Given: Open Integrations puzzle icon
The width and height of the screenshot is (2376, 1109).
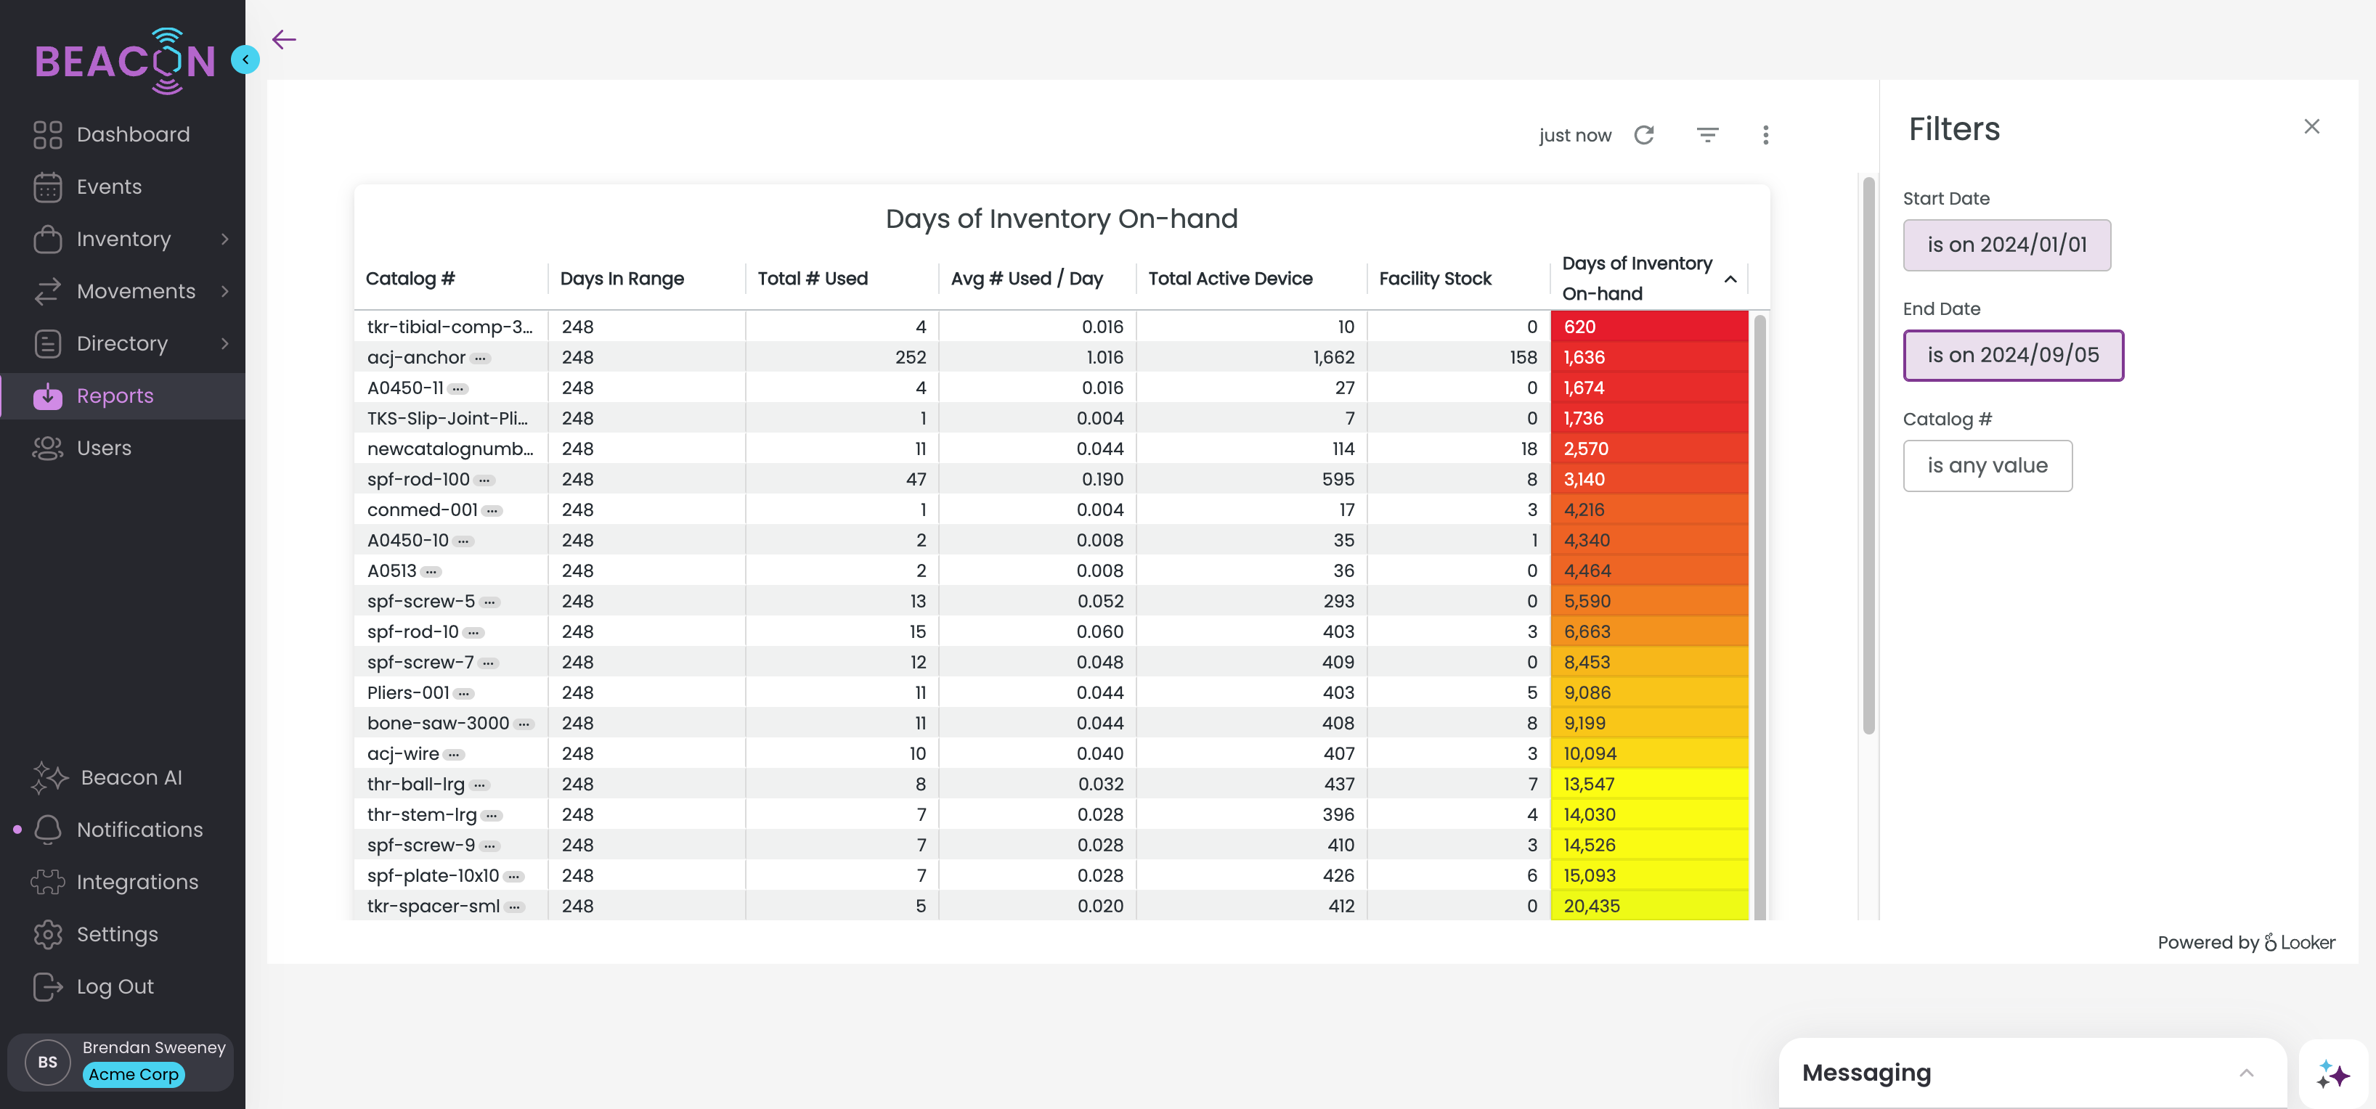Looking at the screenshot, I should tap(48, 883).
